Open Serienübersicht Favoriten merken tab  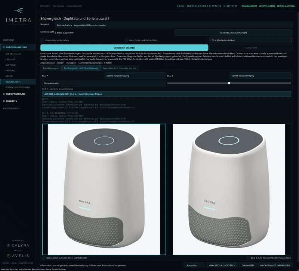(x=119, y=68)
